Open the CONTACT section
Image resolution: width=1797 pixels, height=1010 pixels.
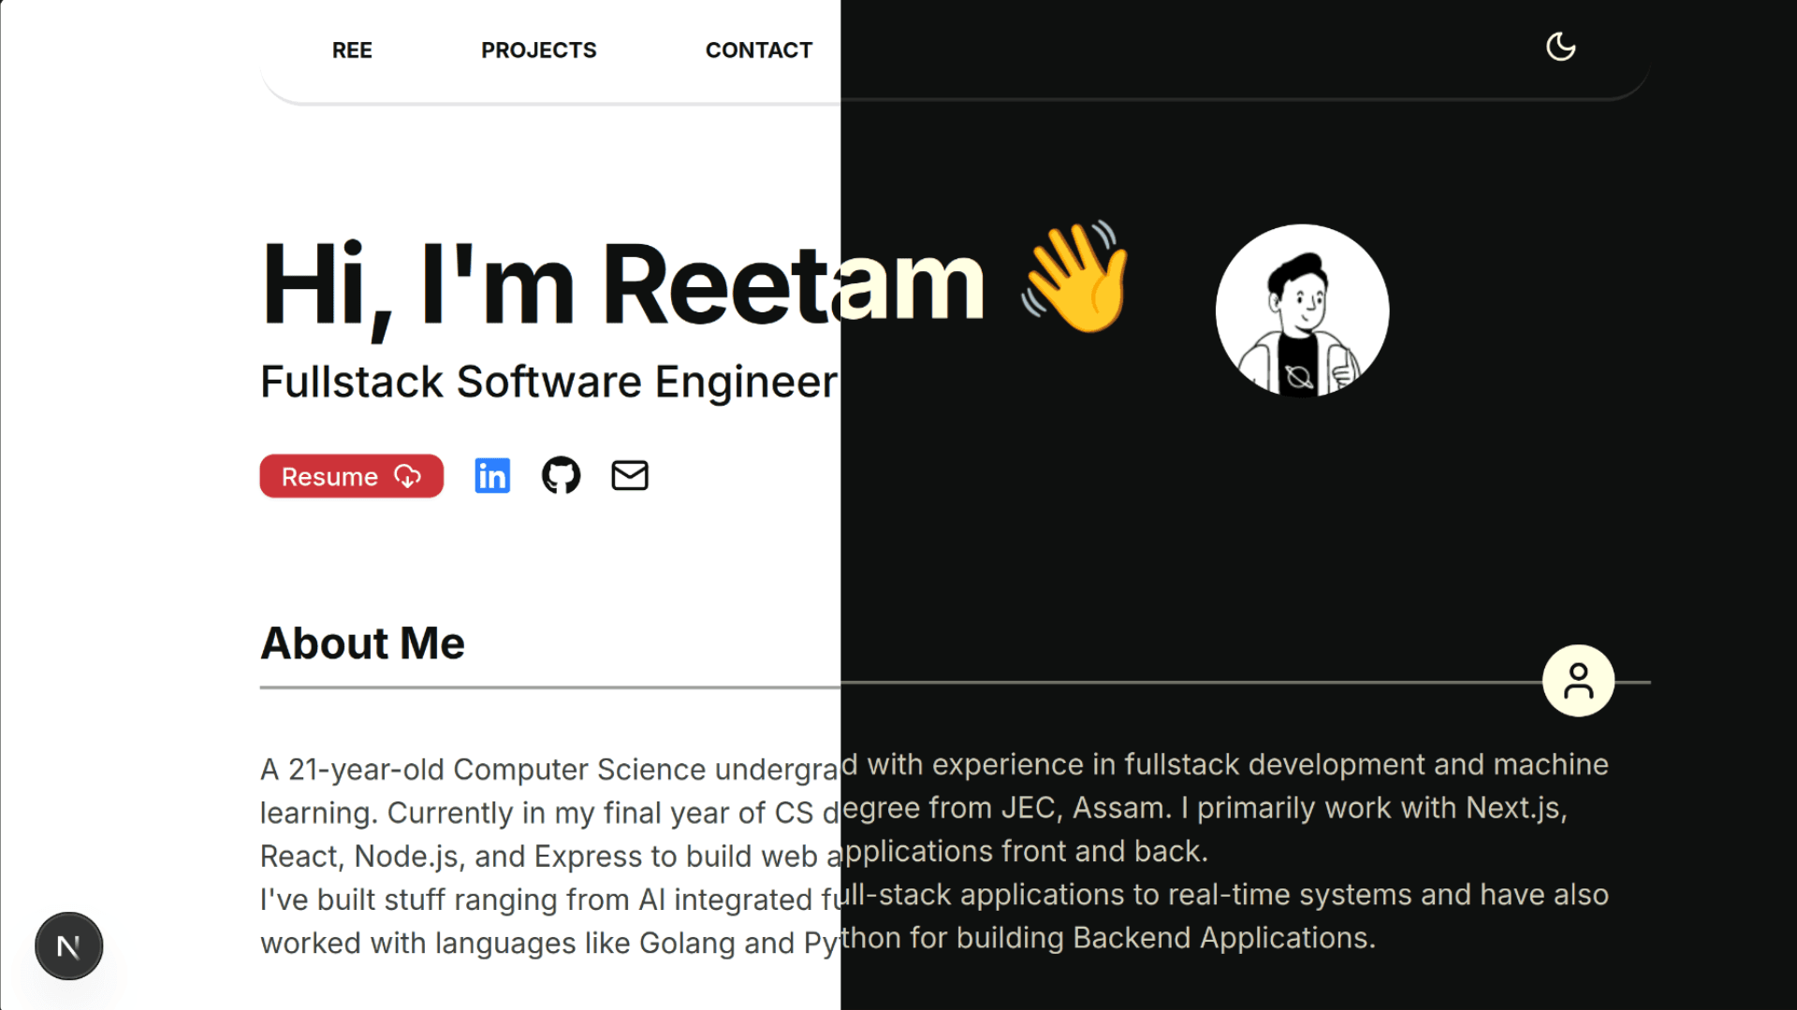(x=759, y=50)
